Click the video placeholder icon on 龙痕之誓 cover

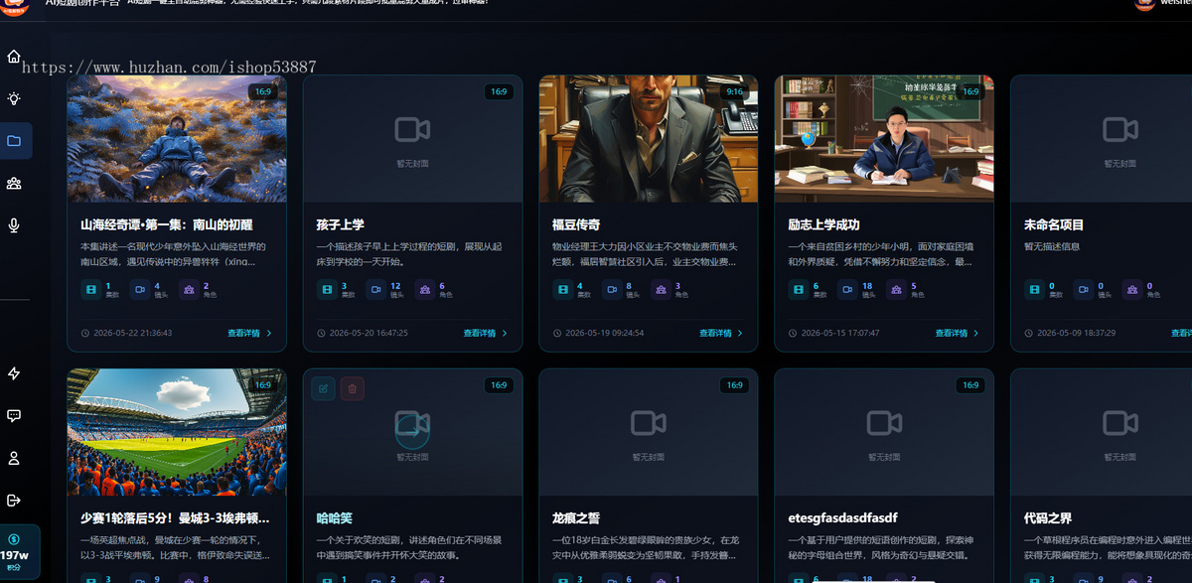click(x=648, y=424)
